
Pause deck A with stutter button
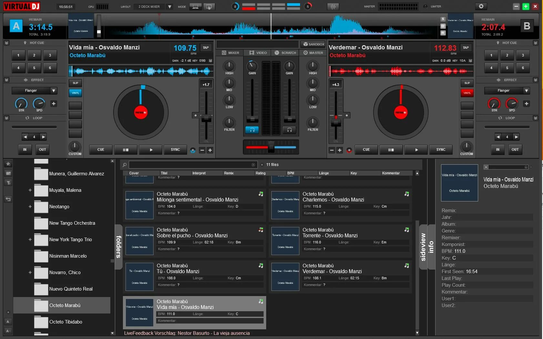(x=126, y=150)
